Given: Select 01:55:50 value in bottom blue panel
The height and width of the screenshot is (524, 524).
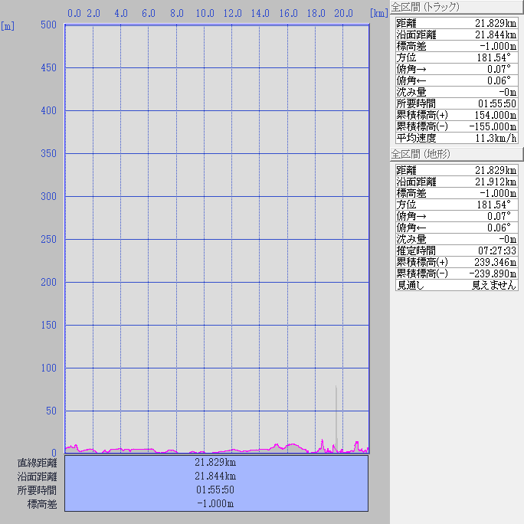Looking at the screenshot, I should [x=215, y=490].
